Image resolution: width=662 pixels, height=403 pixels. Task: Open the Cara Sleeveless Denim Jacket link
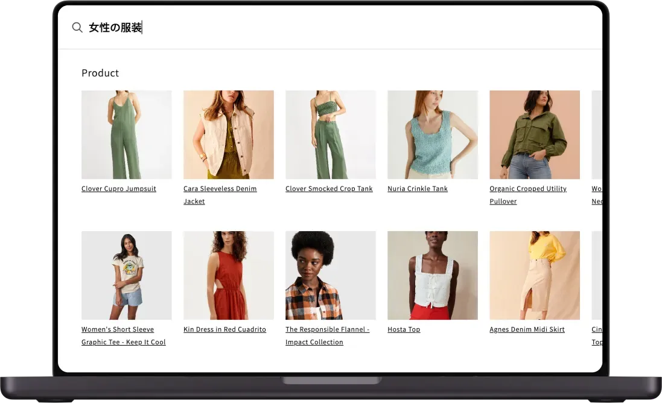point(220,195)
